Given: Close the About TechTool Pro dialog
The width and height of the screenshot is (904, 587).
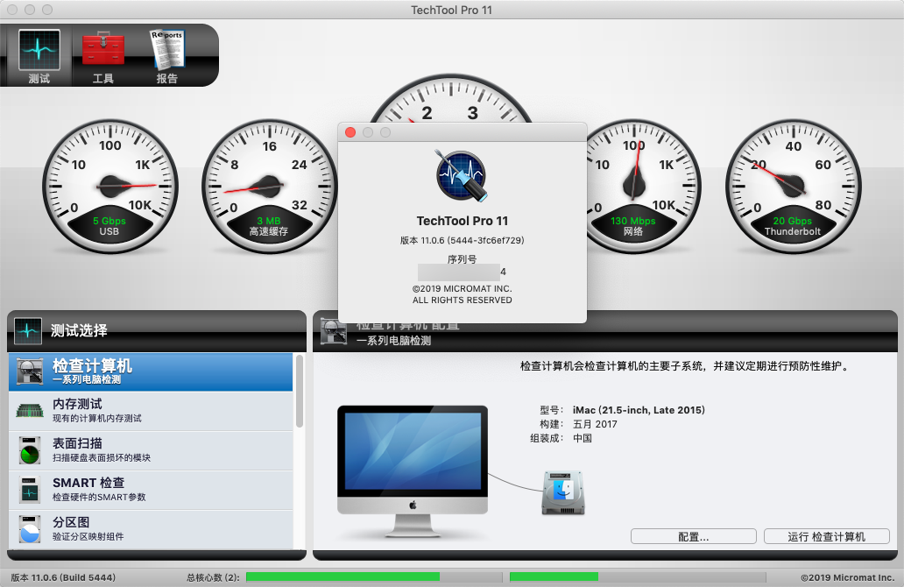Looking at the screenshot, I should [x=350, y=132].
